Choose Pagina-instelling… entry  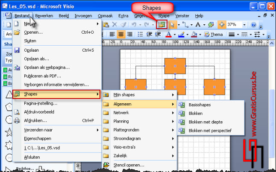click(57, 103)
